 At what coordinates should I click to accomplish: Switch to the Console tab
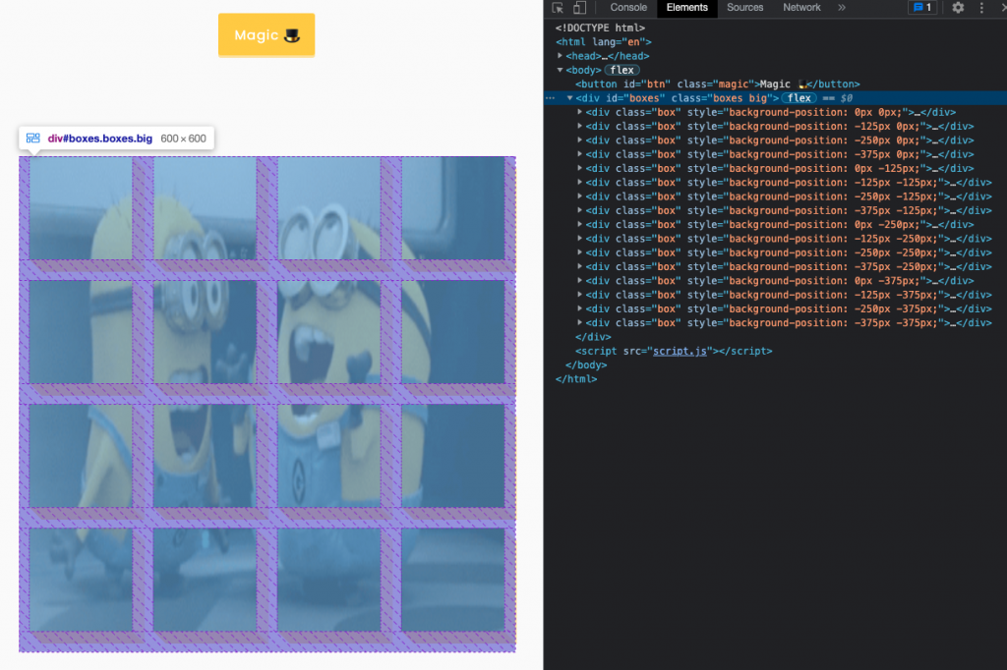(628, 8)
